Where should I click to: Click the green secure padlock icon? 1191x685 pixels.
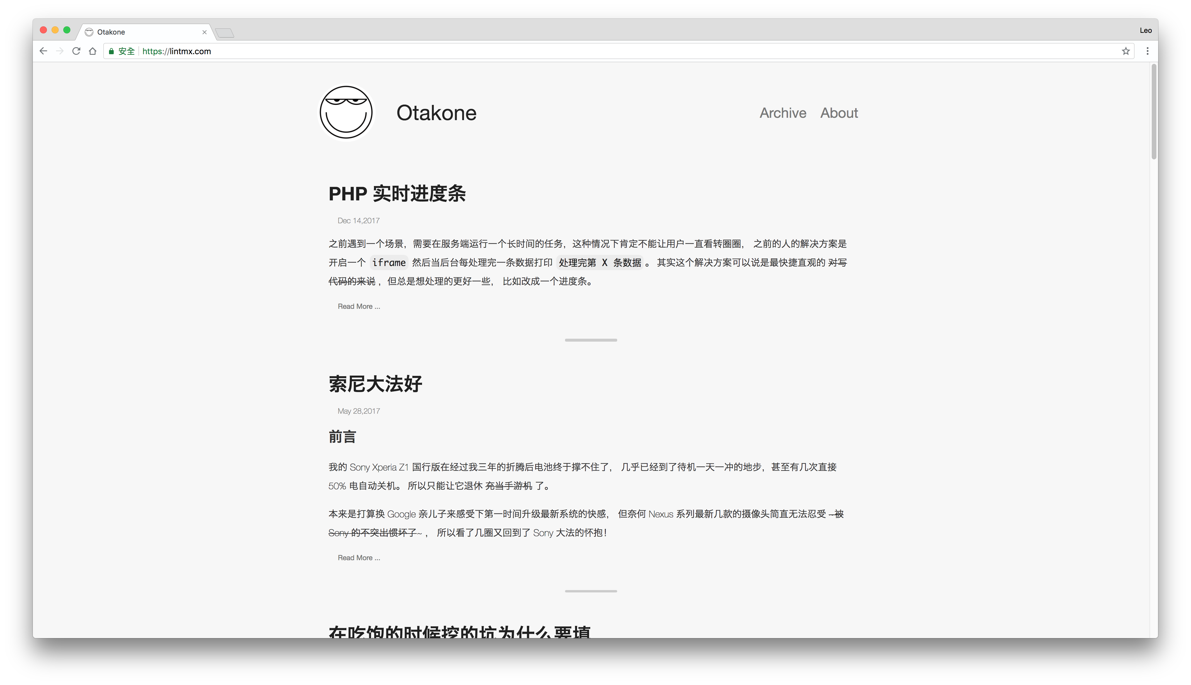pyautogui.click(x=112, y=51)
